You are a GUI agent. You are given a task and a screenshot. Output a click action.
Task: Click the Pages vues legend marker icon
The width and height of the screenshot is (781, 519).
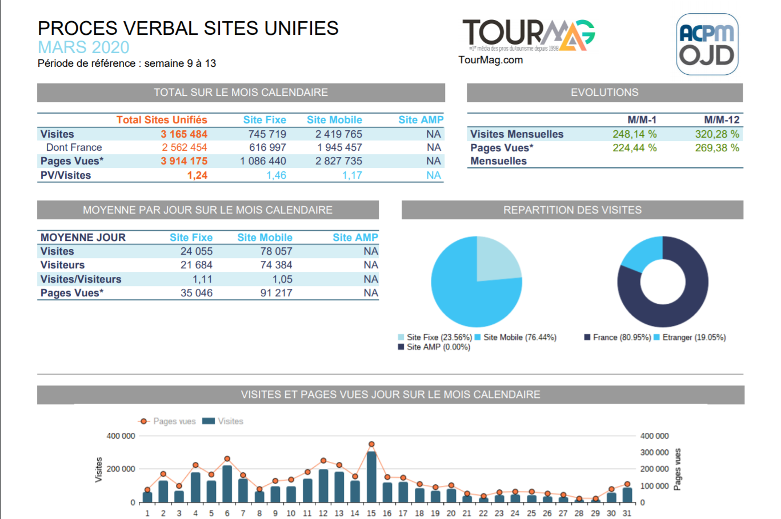(x=144, y=421)
